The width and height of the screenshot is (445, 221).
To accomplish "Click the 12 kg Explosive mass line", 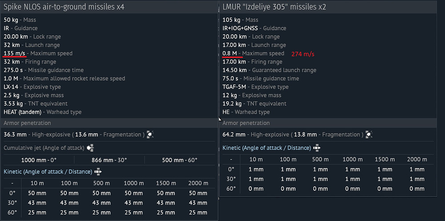I will [252, 95].
